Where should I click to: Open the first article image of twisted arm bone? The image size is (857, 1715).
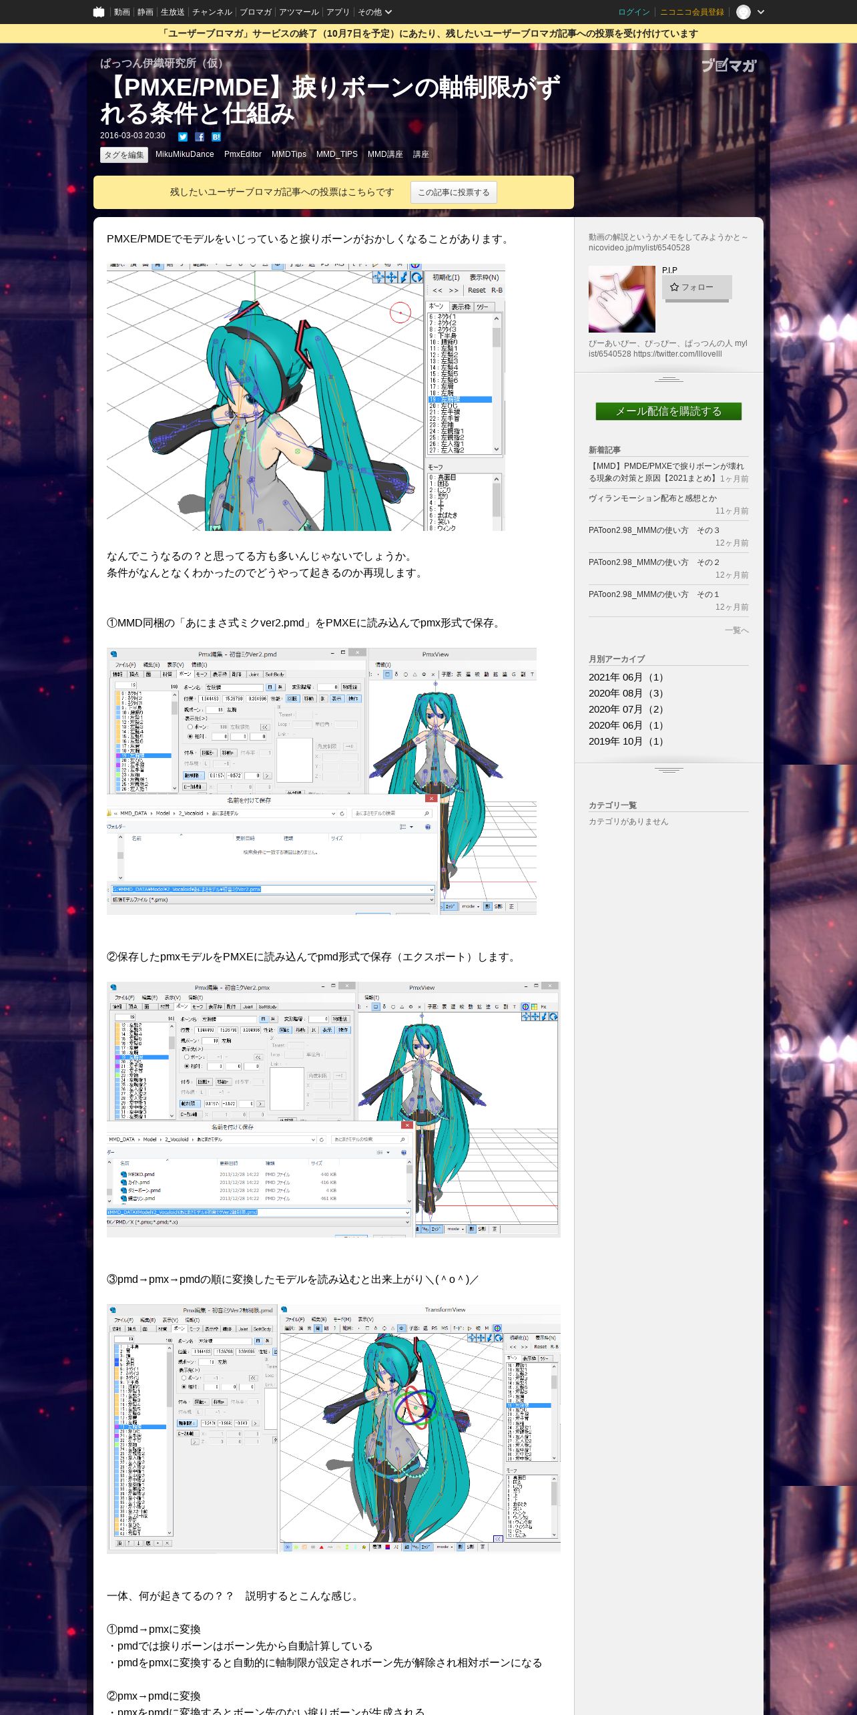coord(306,397)
